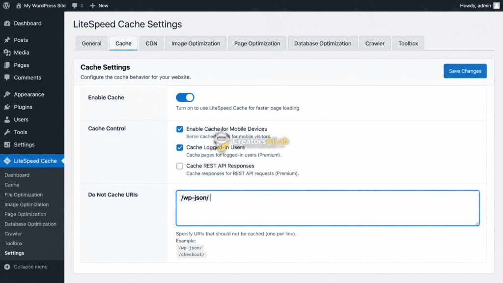Open My WordPress Site link
Image resolution: width=503 pixels, height=283 pixels.
(x=45, y=5)
